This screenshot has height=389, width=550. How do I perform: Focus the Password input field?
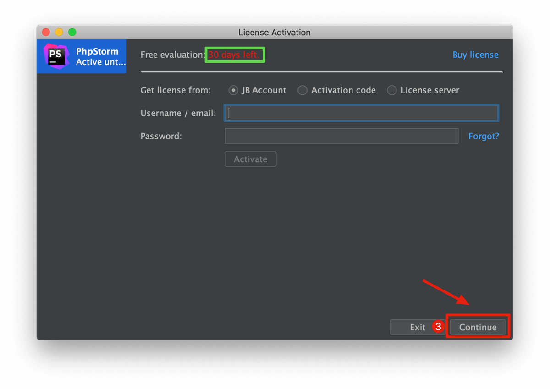[341, 136]
